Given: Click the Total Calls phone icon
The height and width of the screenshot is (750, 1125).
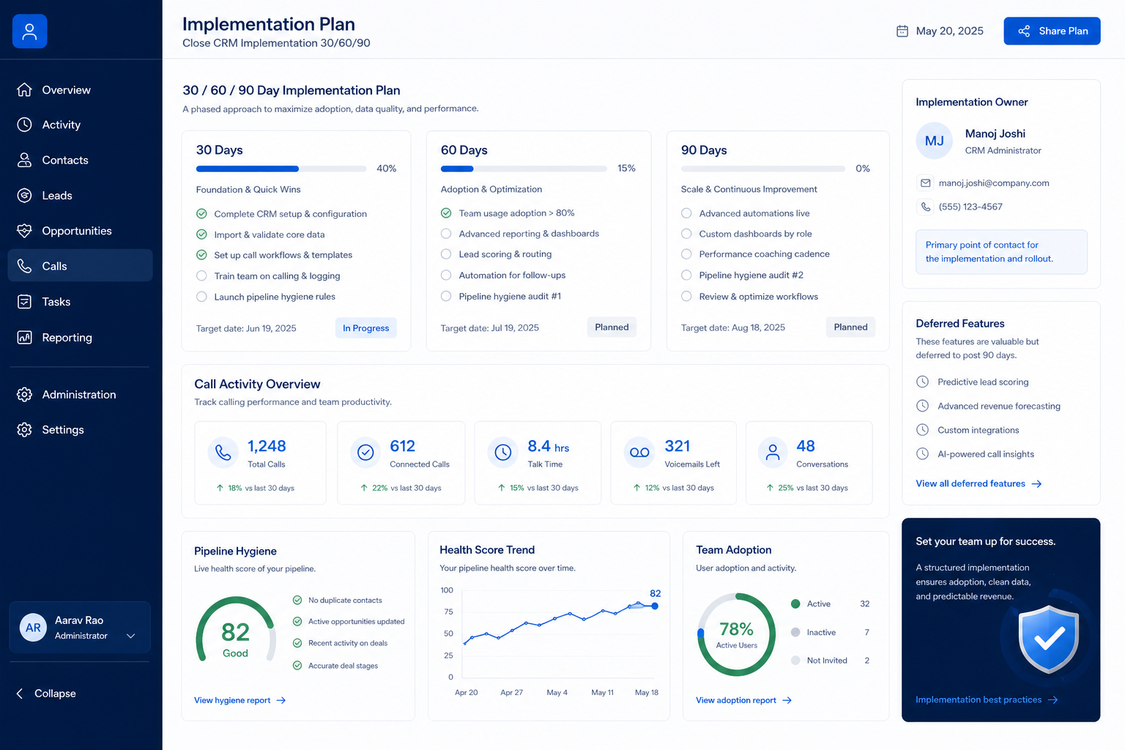Looking at the screenshot, I should click(x=223, y=453).
